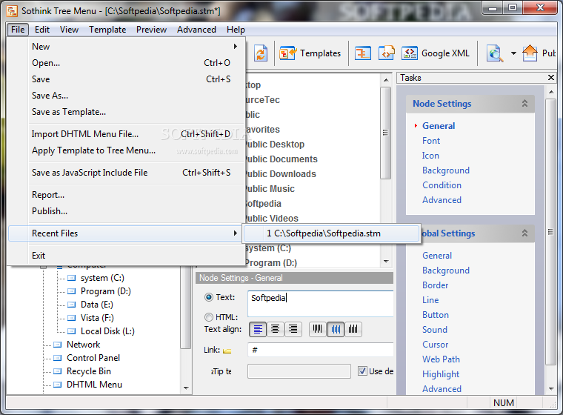
Task: Click the tree panel scroll down arrow
Action: point(186,388)
